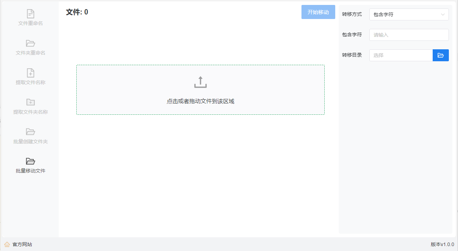Click the upload arrow icon in drop zone
This screenshot has height=251, width=458.
point(200,82)
